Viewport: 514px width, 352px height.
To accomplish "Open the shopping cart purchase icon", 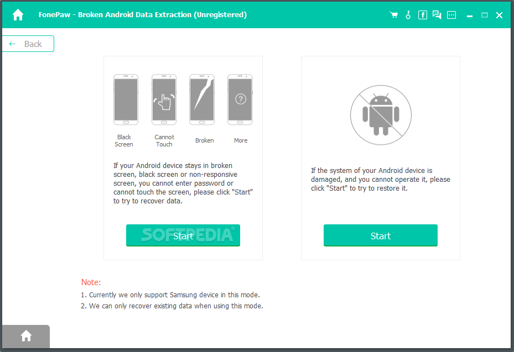I will click(394, 15).
